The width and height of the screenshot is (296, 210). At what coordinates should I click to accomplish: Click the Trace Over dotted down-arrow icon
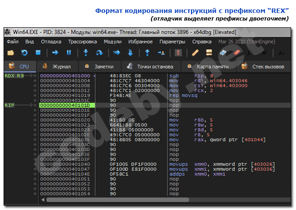[x=131, y=53]
